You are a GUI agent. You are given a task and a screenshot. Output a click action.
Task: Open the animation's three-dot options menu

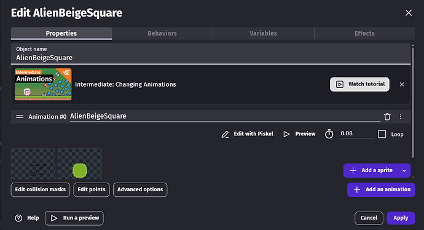(401, 117)
